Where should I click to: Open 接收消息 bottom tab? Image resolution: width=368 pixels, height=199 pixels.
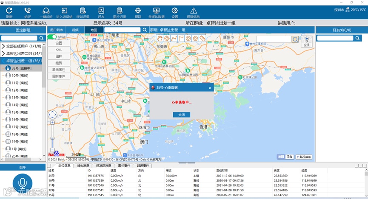(x=83, y=165)
